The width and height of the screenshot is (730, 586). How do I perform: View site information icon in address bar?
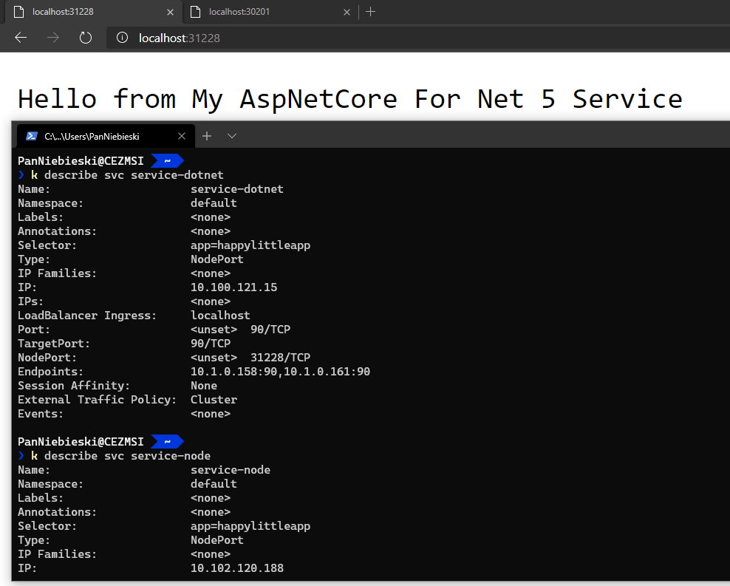click(122, 38)
